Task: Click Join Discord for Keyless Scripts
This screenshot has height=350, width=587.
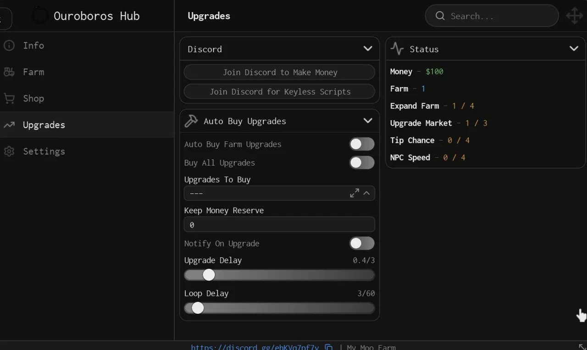Action: (279, 91)
